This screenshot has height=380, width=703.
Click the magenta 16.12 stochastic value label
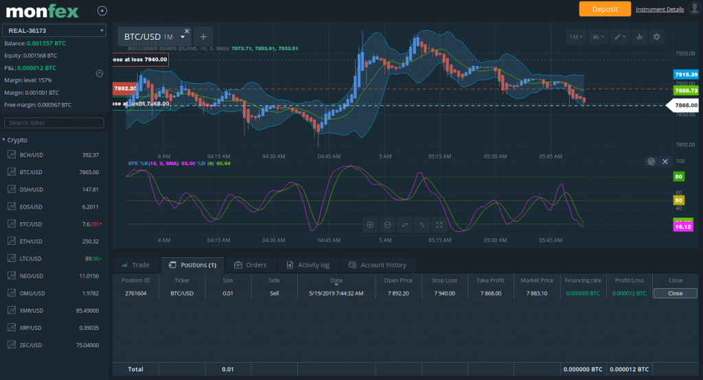pyautogui.click(x=683, y=227)
